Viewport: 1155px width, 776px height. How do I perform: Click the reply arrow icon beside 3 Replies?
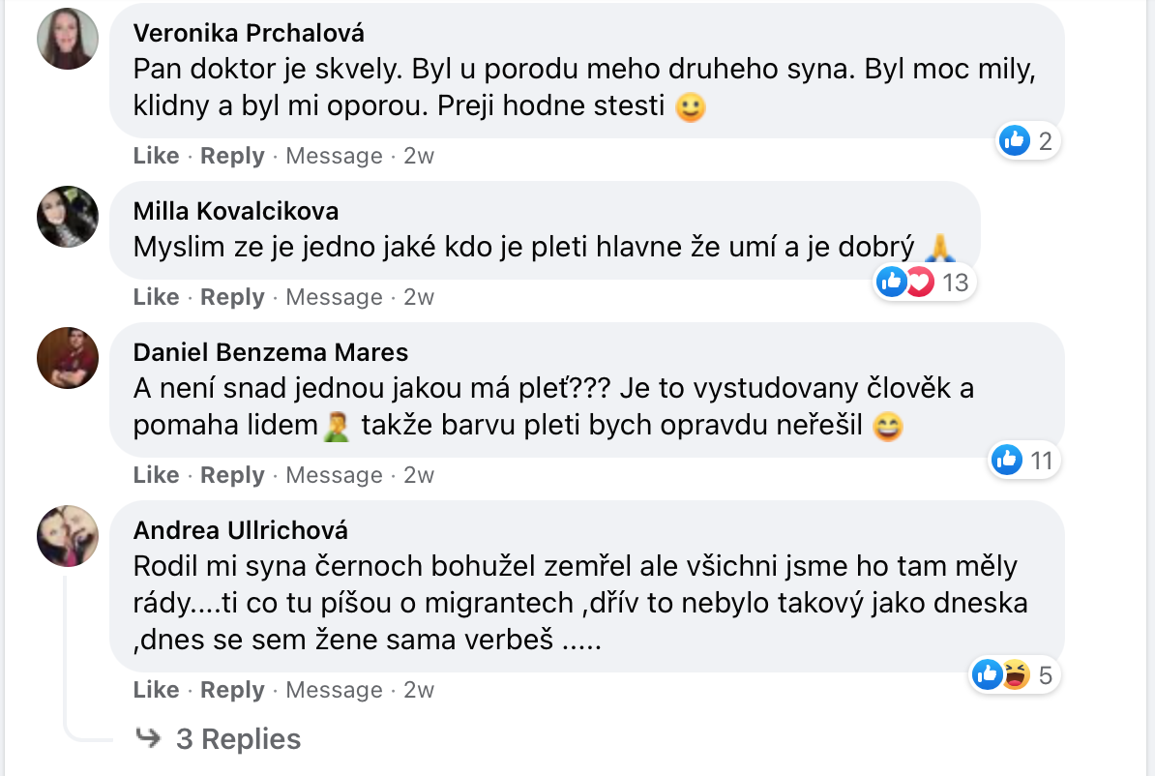tap(148, 739)
